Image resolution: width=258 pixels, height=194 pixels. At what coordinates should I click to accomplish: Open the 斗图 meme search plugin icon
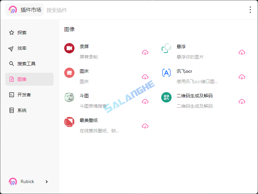69,97
